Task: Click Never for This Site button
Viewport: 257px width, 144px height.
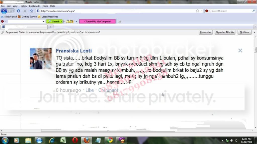Action: click(225, 32)
